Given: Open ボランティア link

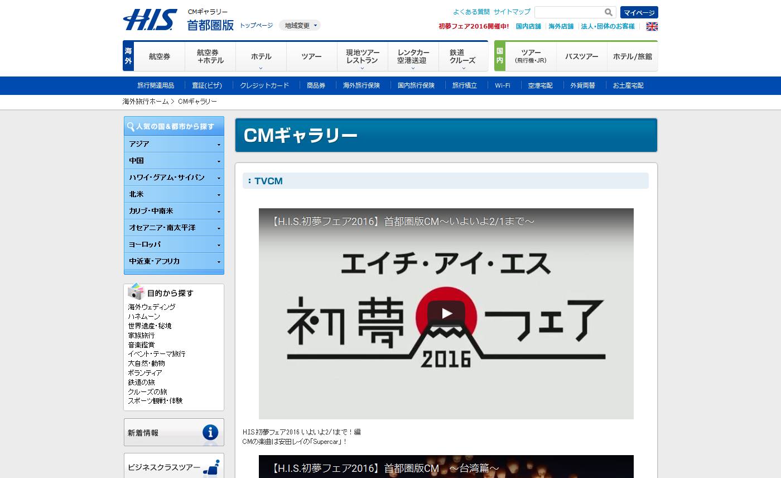Looking at the screenshot, I should [145, 373].
